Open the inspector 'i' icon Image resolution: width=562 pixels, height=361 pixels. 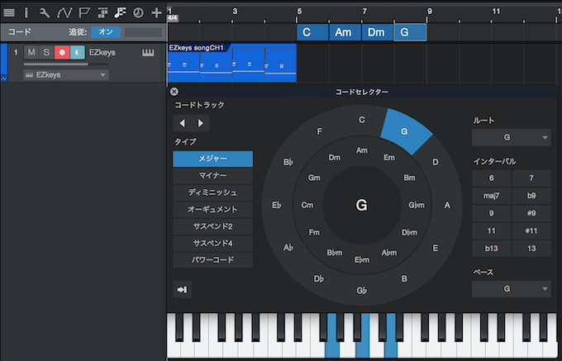pyautogui.click(x=26, y=13)
